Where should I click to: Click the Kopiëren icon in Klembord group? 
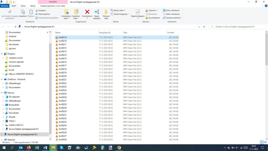tap(23, 12)
